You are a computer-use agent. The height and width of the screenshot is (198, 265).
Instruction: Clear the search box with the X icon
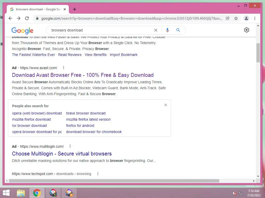(156, 30)
